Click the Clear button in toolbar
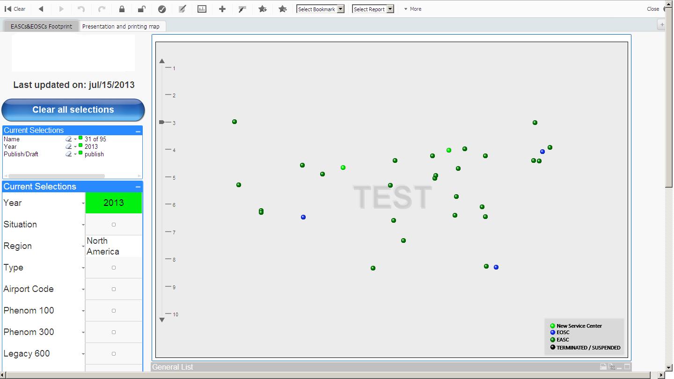 click(x=15, y=9)
